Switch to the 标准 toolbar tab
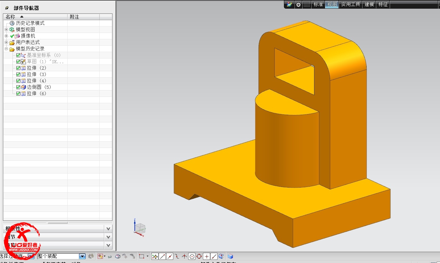Viewport: 440px width, 263px height. 318,4
